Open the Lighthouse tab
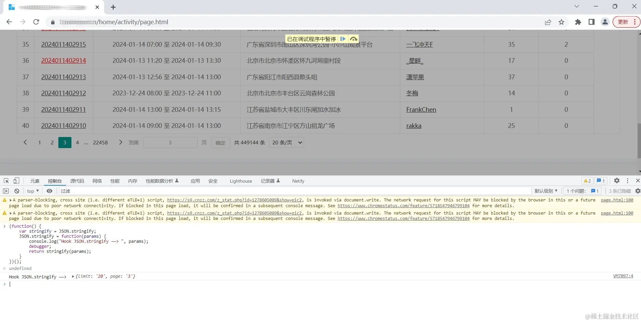The height and width of the screenshot is (322, 641). (241, 181)
